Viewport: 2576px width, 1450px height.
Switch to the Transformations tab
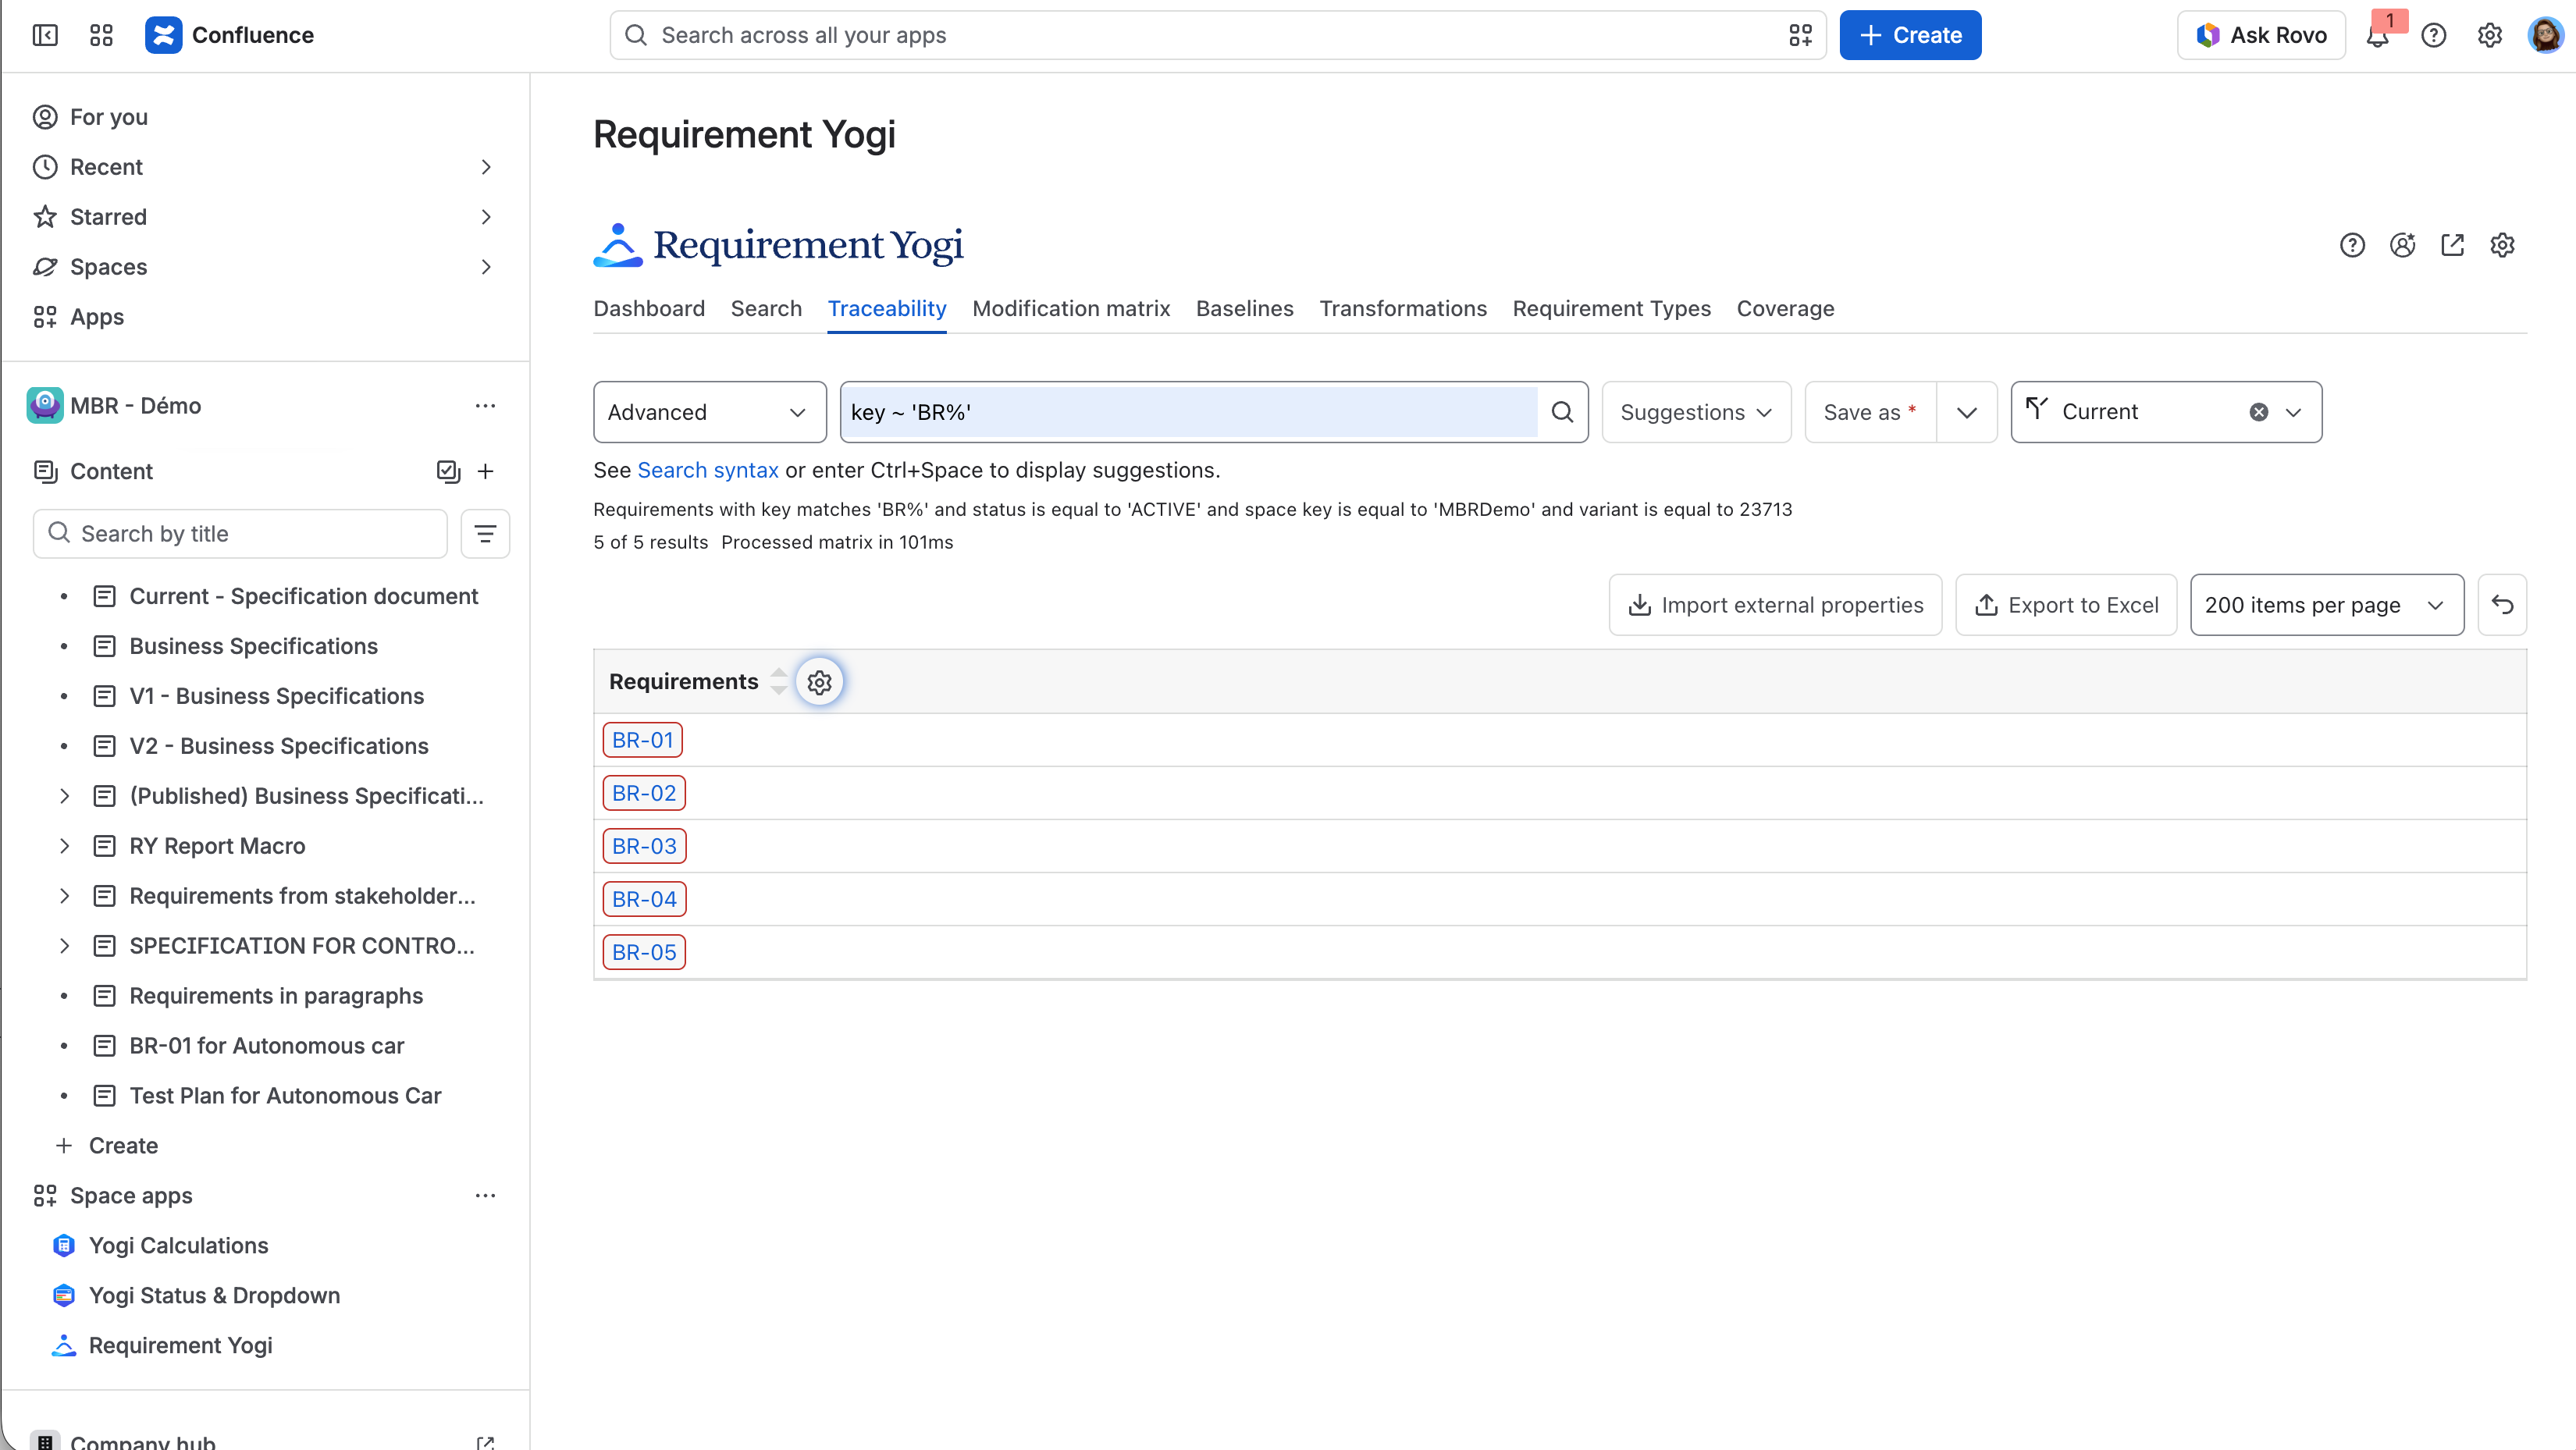1402,309
